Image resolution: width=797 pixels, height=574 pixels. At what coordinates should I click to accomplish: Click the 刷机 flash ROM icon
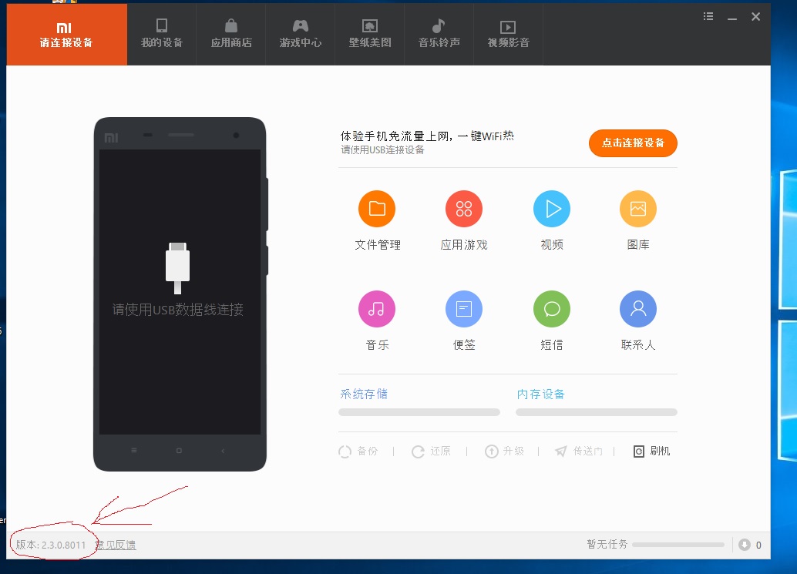pos(639,451)
